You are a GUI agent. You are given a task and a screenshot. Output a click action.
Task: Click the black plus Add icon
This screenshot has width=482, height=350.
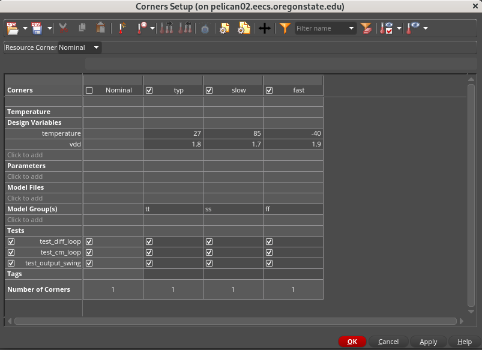264,28
